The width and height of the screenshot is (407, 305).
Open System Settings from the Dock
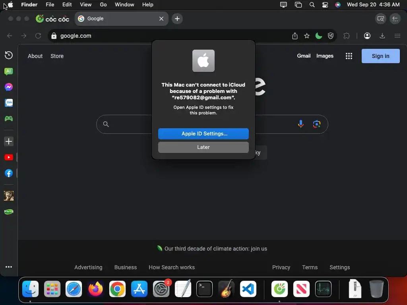coord(161,289)
